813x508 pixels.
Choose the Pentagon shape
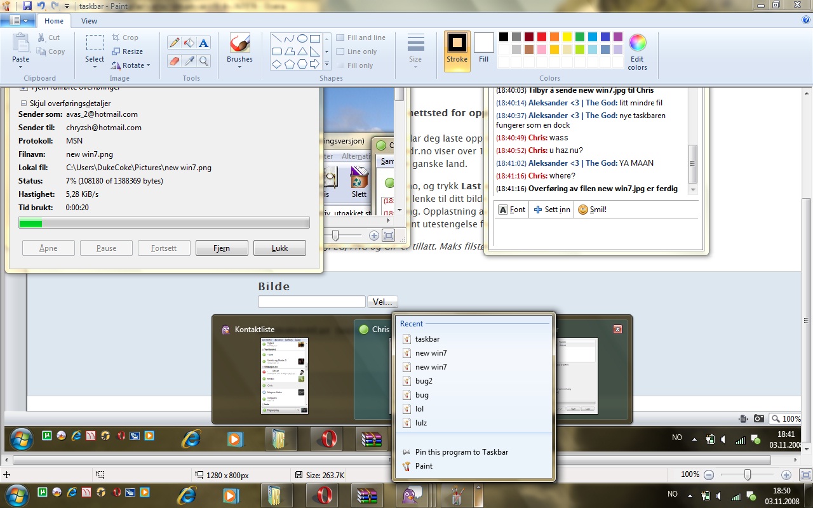tap(290, 64)
